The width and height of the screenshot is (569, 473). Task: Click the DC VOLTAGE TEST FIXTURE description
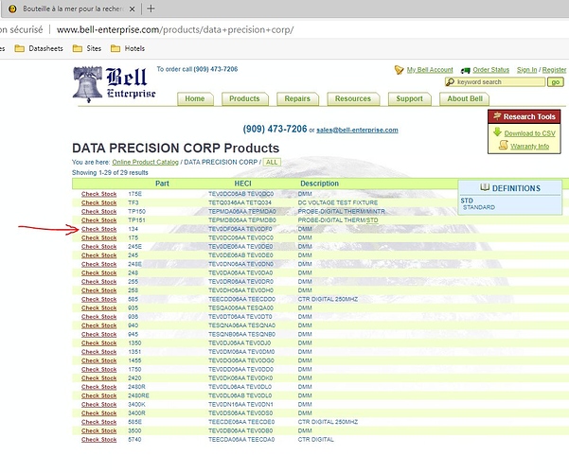[x=338, y=202]
